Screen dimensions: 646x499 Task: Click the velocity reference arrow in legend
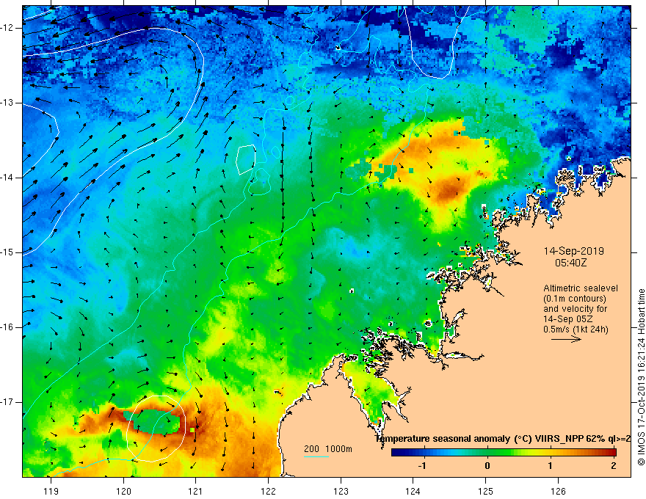[x=566, y=339]
